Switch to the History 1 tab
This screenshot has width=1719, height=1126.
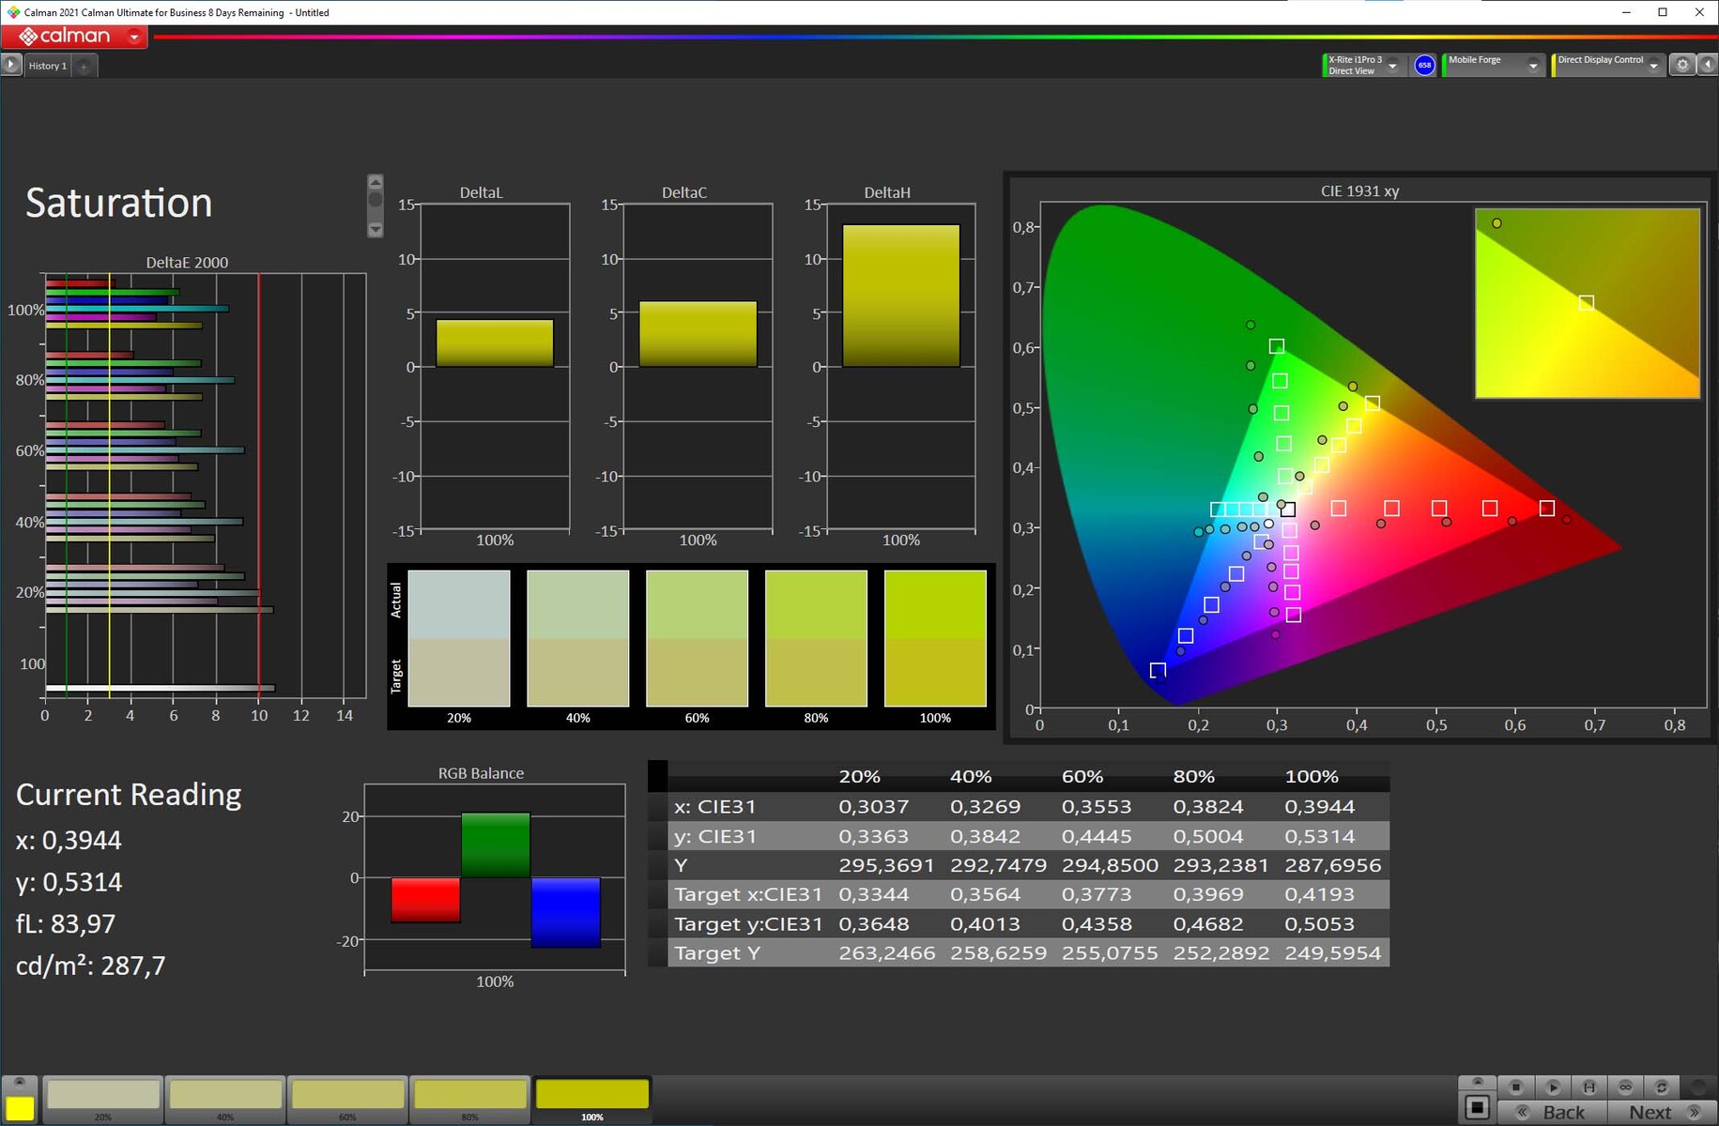[47, 66]
